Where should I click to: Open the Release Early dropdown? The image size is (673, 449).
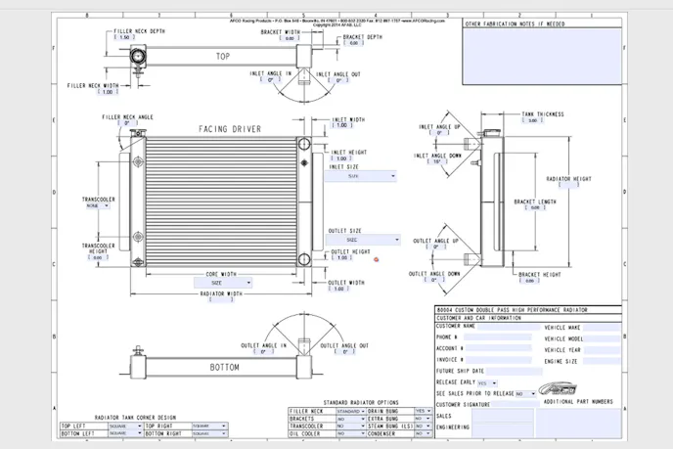click(x=497, y=382)
